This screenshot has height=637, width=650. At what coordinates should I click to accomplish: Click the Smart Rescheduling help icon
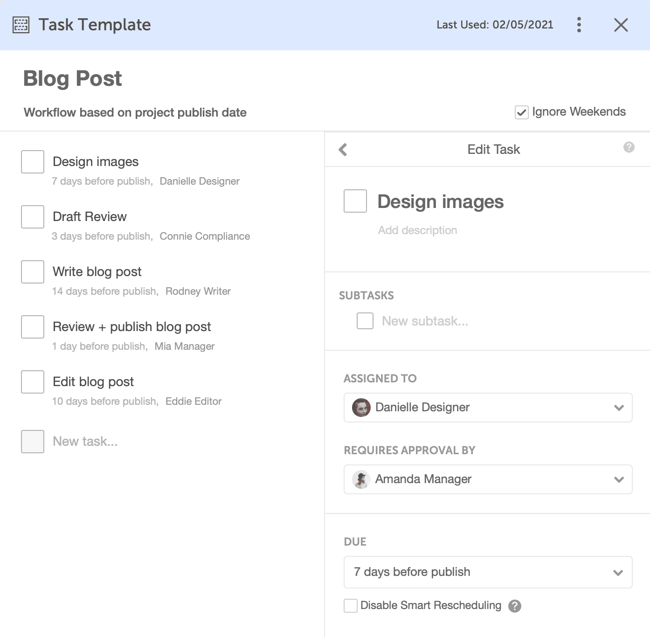point(515,606)
